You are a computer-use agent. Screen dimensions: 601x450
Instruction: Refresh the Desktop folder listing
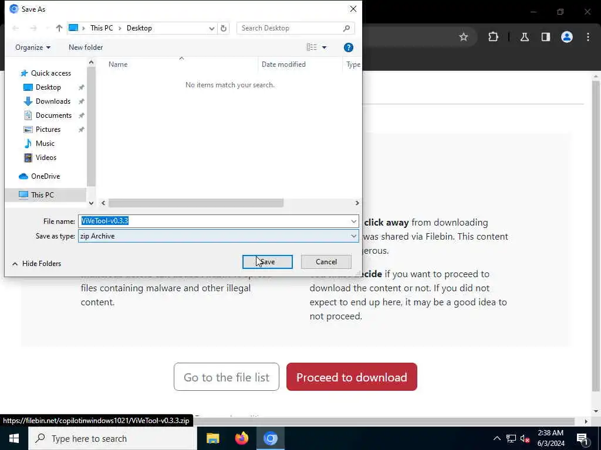224,28
